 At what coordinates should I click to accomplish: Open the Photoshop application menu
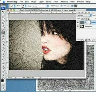click(12, 2)
